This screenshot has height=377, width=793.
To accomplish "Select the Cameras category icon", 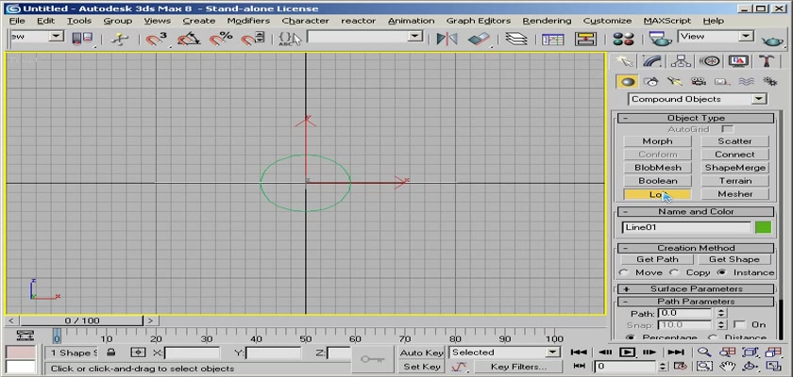I will tap(699, 81).
